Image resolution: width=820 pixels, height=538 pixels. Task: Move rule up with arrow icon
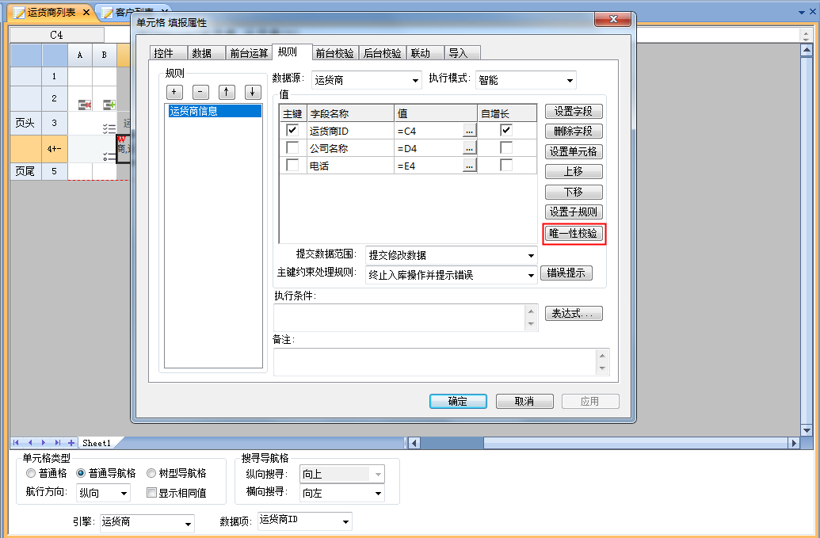227,92
